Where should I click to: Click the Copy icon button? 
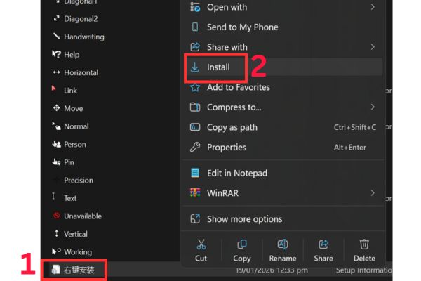(x=242, y=244)
